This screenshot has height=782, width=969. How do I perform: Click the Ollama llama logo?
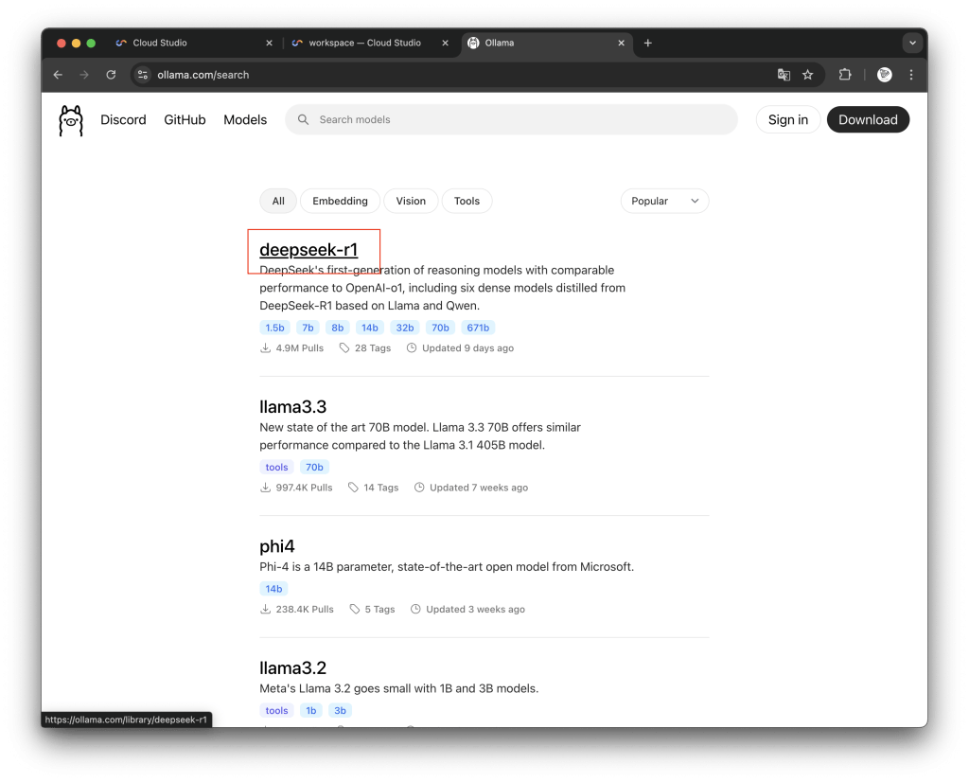[71, 120]
